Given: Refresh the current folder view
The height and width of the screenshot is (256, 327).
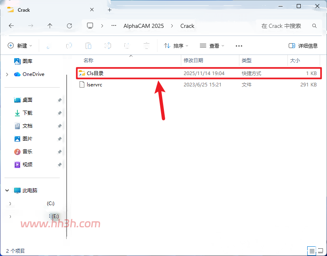Looking at the screenshot, I should 69,26.
